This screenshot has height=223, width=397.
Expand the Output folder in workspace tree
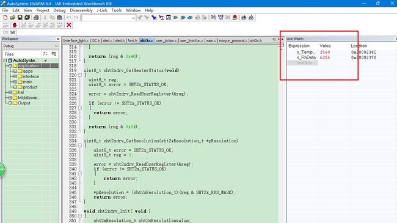tap(10, 103)
